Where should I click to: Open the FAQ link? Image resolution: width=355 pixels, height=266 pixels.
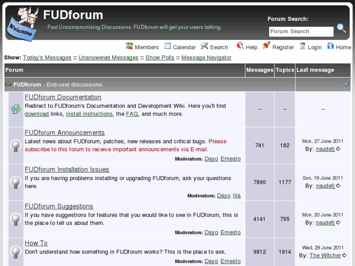(x=132, y=114)
